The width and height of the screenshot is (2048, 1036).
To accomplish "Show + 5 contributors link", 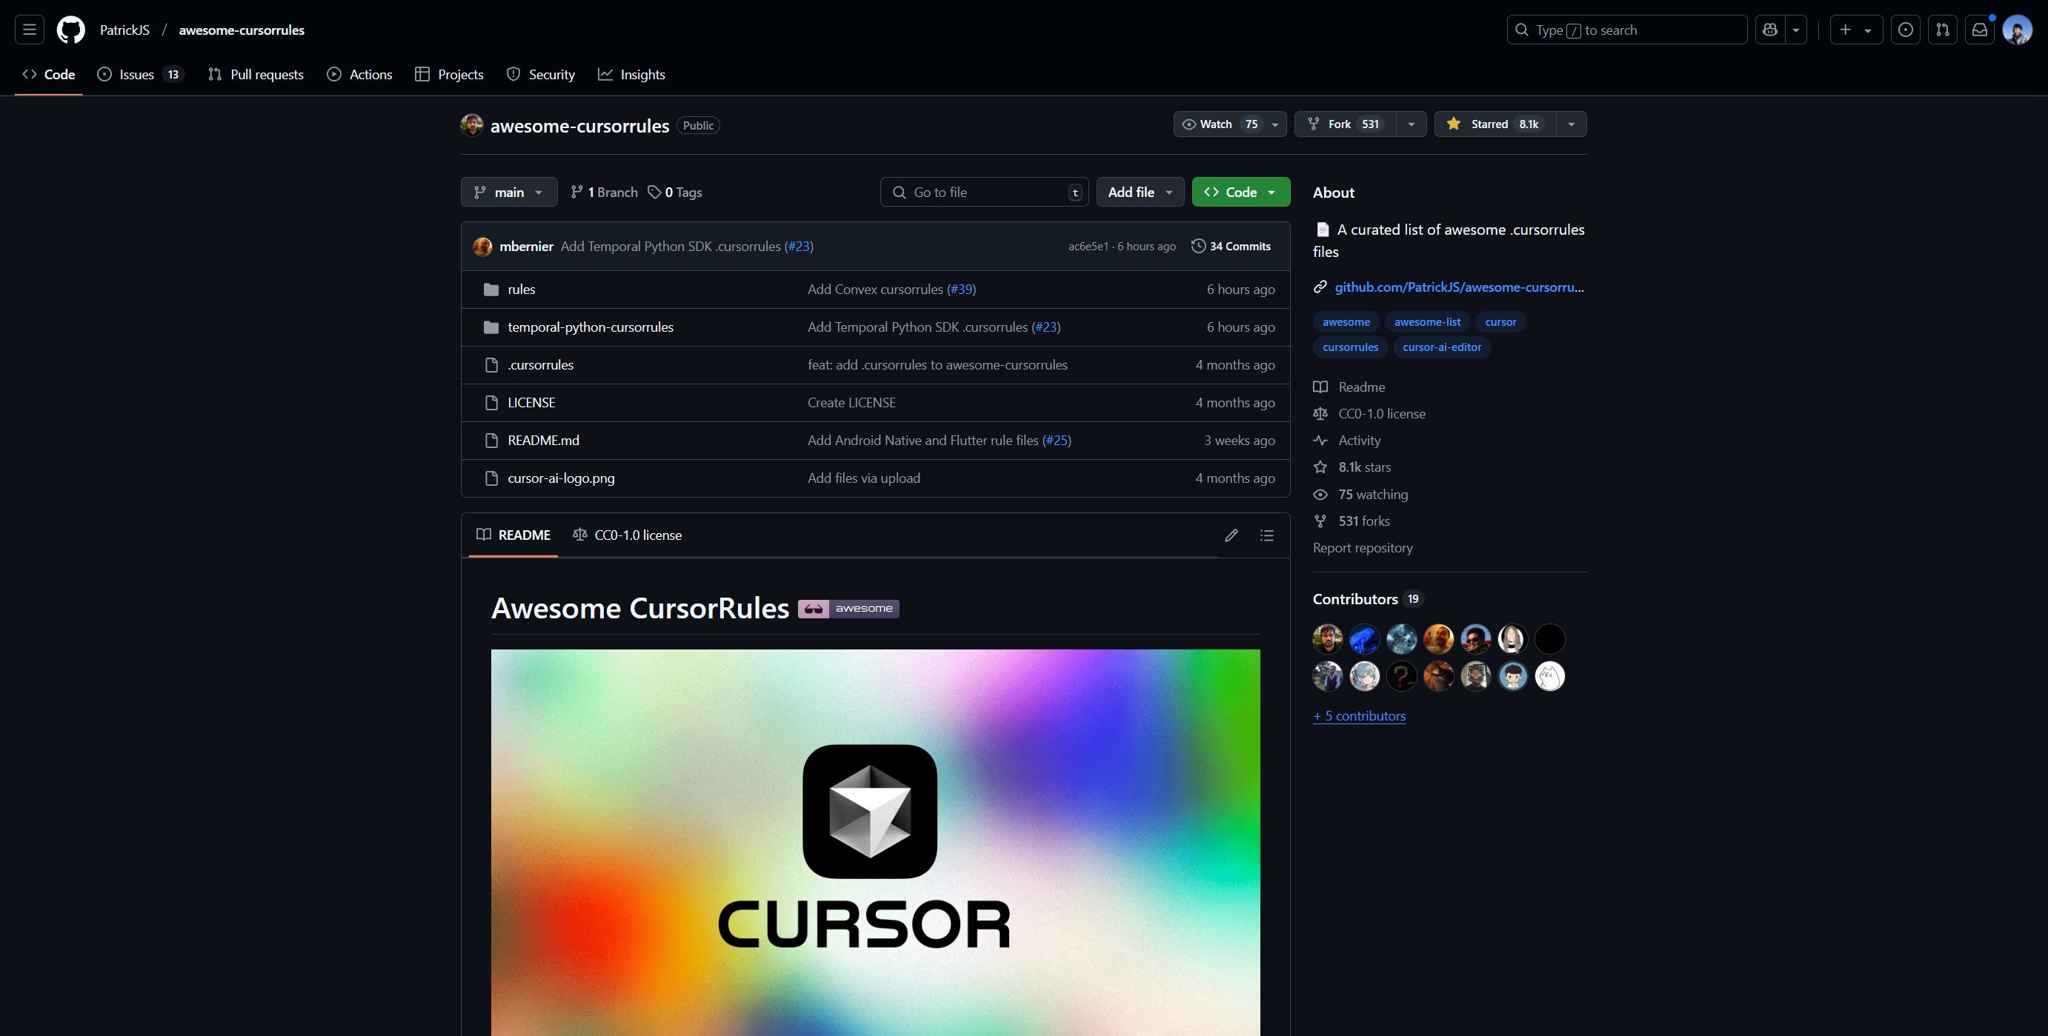I will tap(1360, 716).
